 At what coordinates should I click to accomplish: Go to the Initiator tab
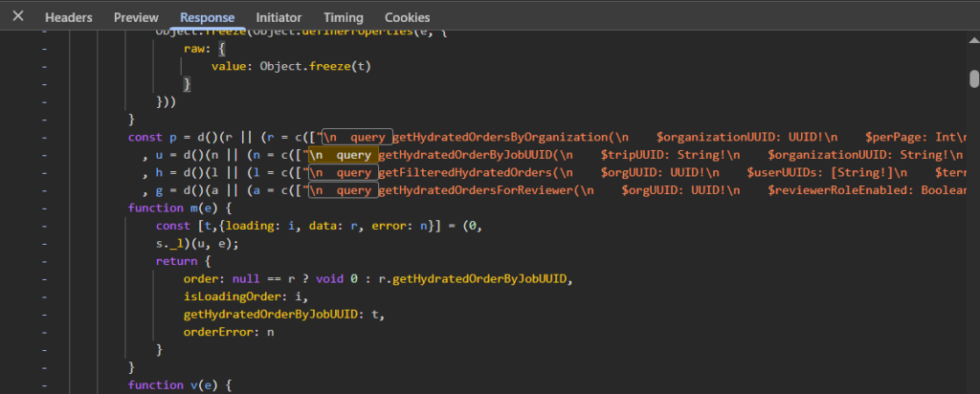click(278, 17)
